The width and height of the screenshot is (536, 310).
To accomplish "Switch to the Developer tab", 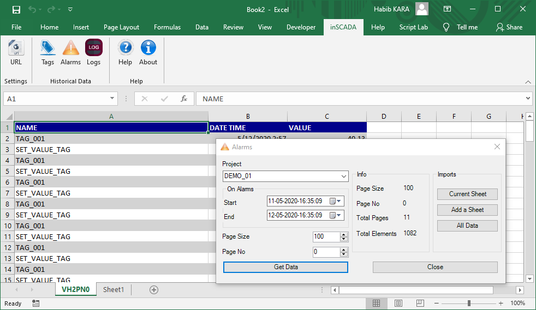I will click(x=301, y=27).
